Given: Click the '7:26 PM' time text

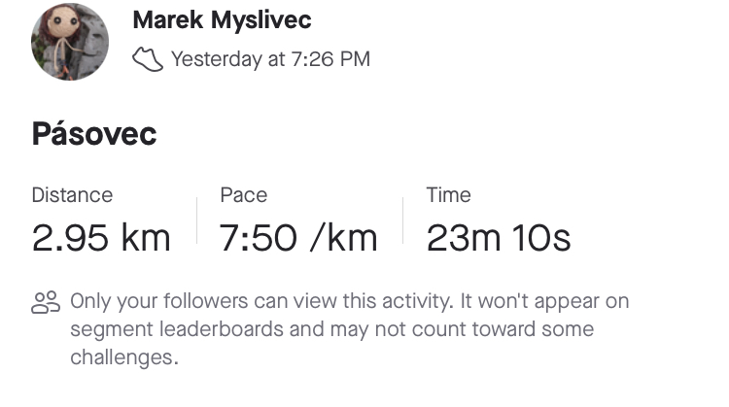Looking at the screenshot, I should pos(330,59).
